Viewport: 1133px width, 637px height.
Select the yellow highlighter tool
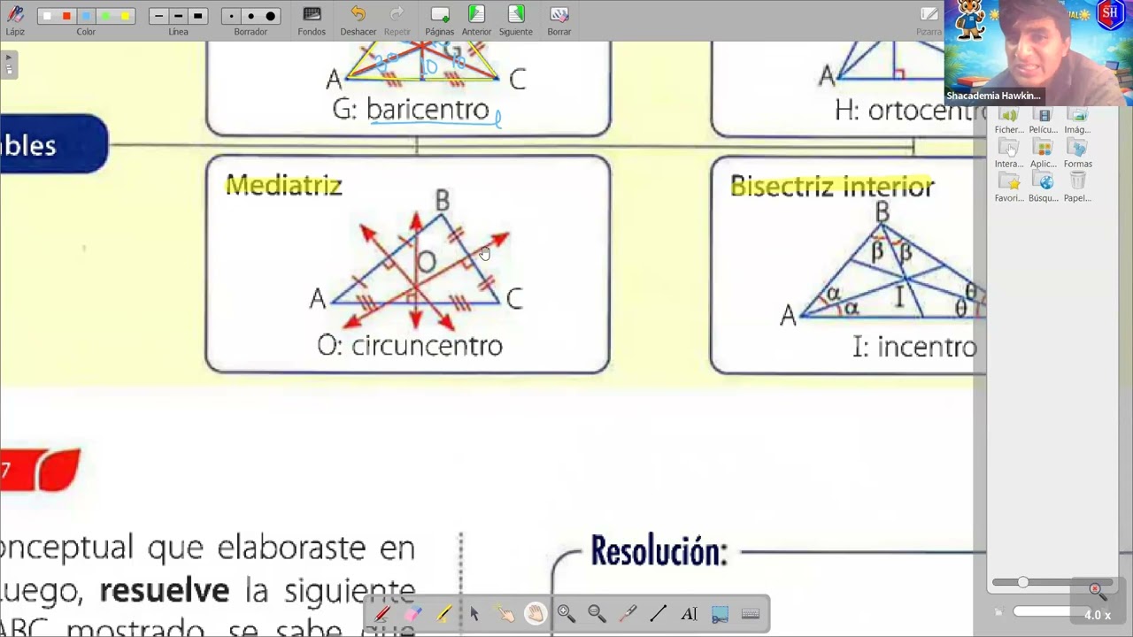(443, 614)
